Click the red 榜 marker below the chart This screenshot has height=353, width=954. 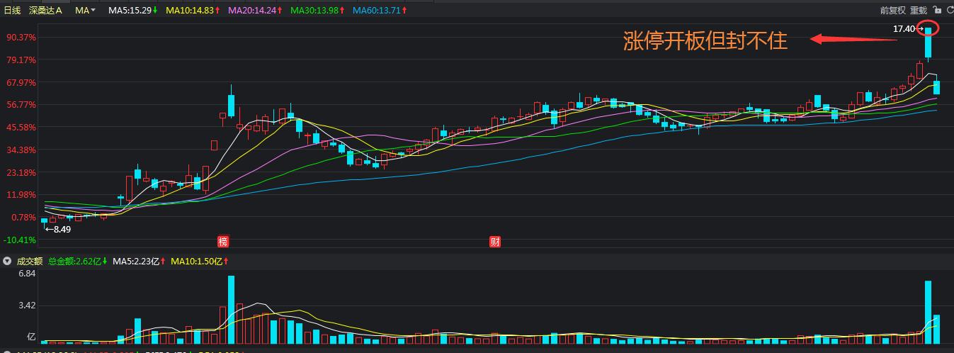223,241
